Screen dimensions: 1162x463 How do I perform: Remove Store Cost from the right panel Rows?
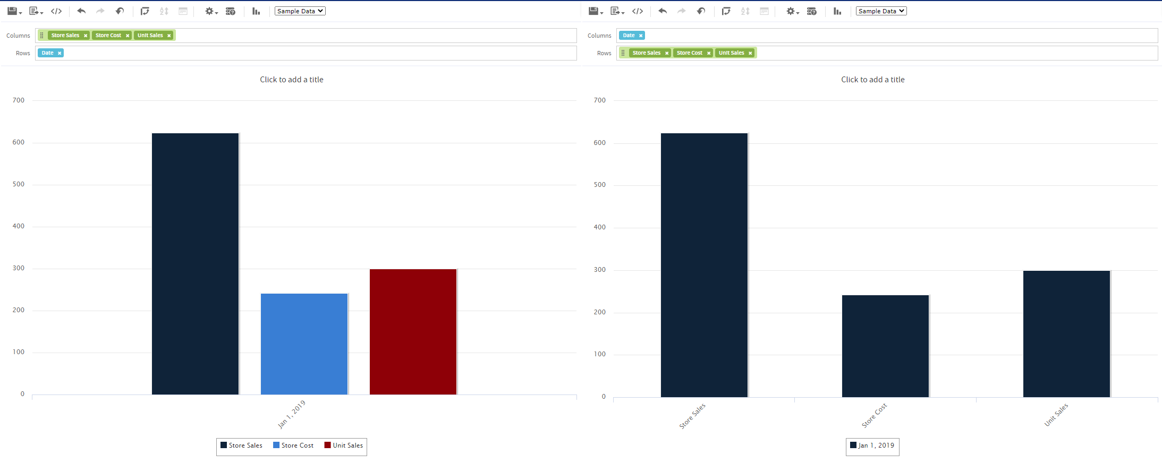pyautogui.click(x=709, y=53)
